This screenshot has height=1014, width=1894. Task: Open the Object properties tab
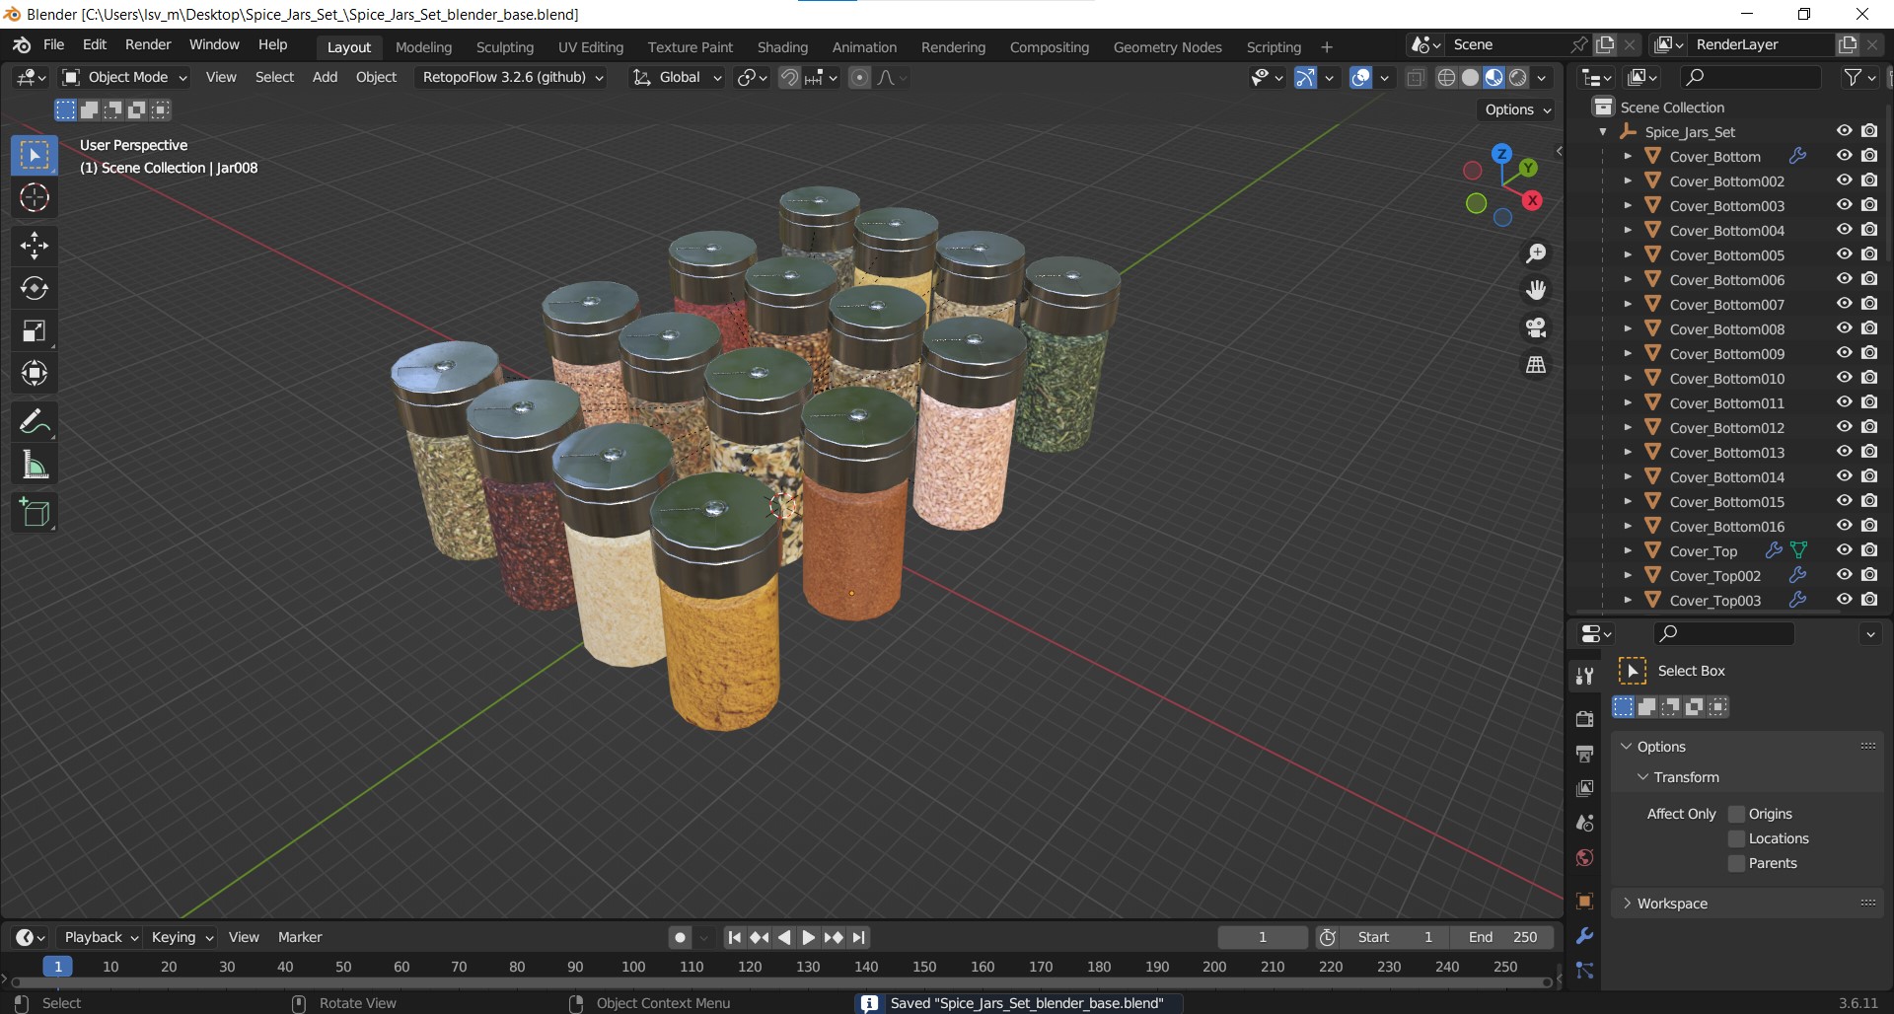pyautogui.click(x=1585, y=901)
